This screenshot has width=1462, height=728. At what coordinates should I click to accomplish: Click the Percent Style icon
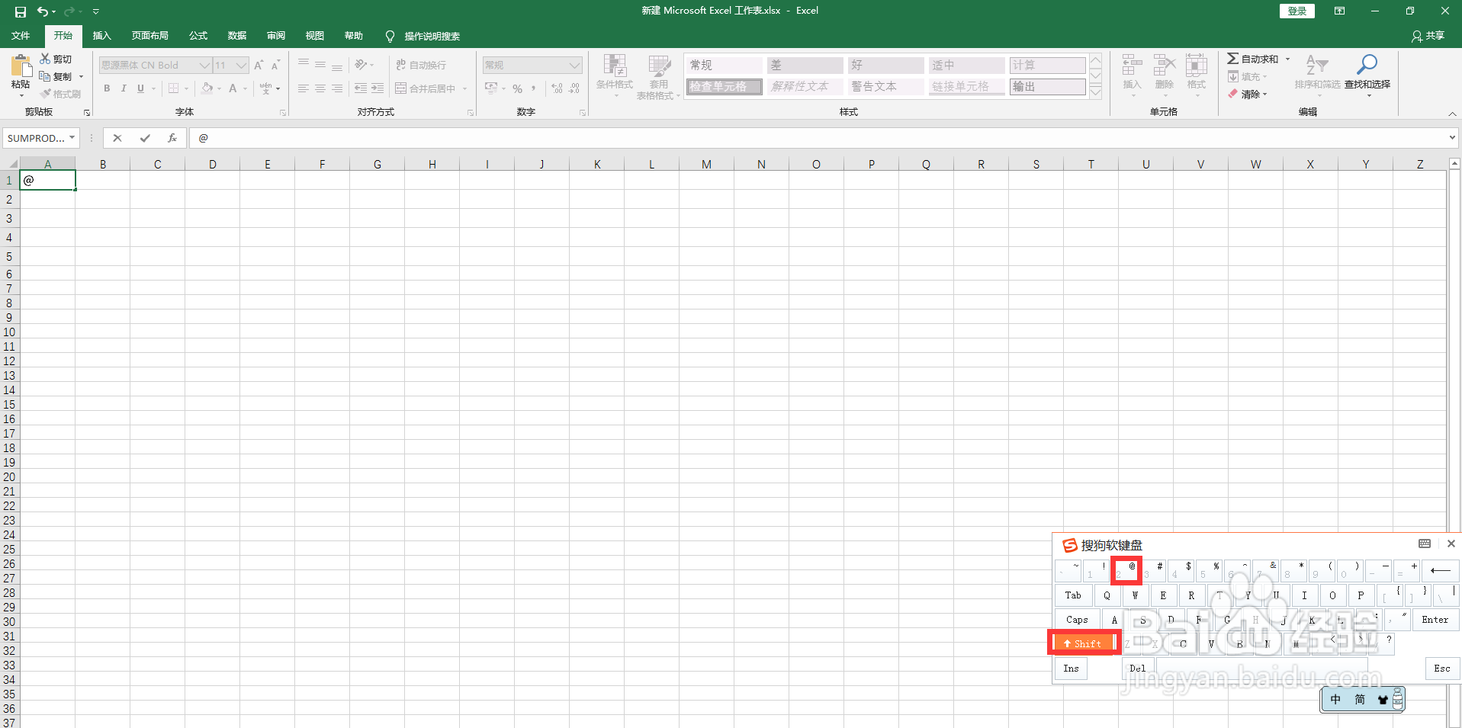(518, 88)
